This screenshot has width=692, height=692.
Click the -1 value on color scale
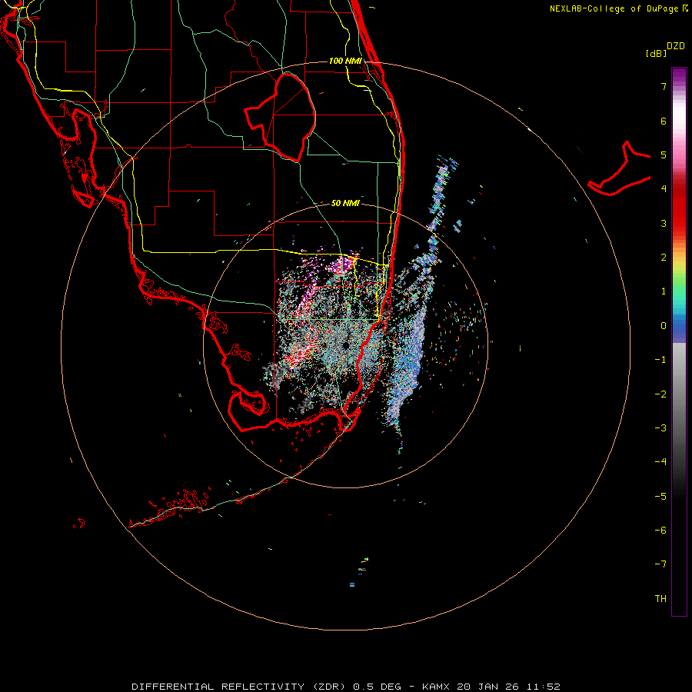660,360
